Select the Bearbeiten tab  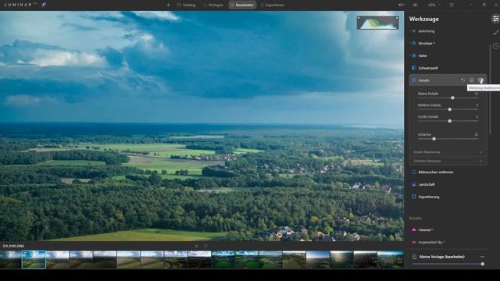242,5
